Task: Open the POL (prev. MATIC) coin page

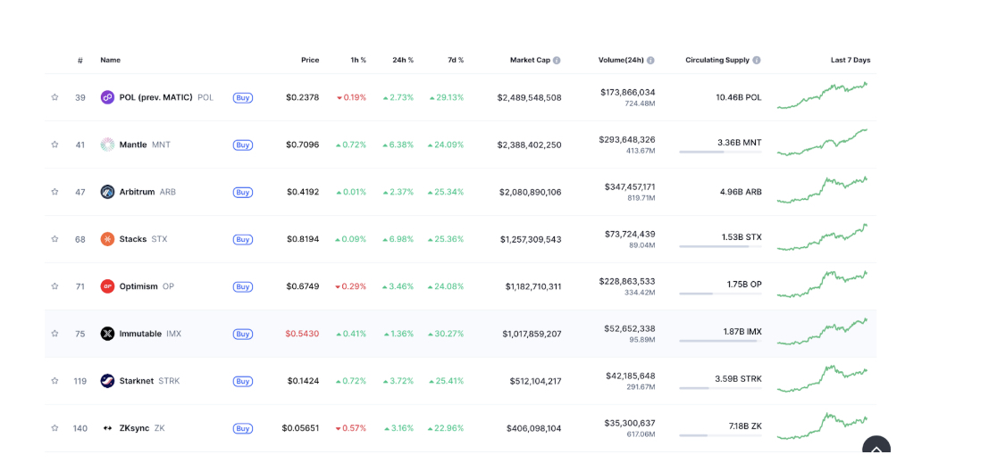Action: (x=166, y=97)
